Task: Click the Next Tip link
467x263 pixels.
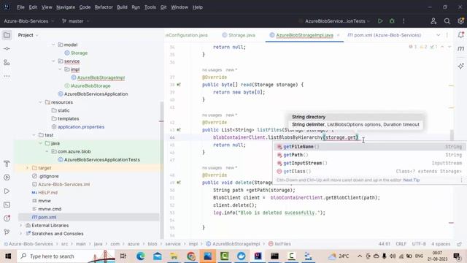Action: tap(412, 180)
